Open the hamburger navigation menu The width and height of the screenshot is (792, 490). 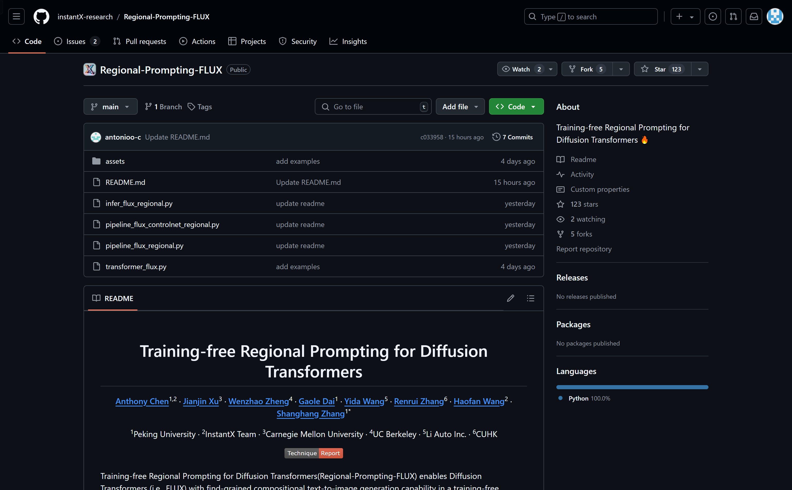coord(16,16)
